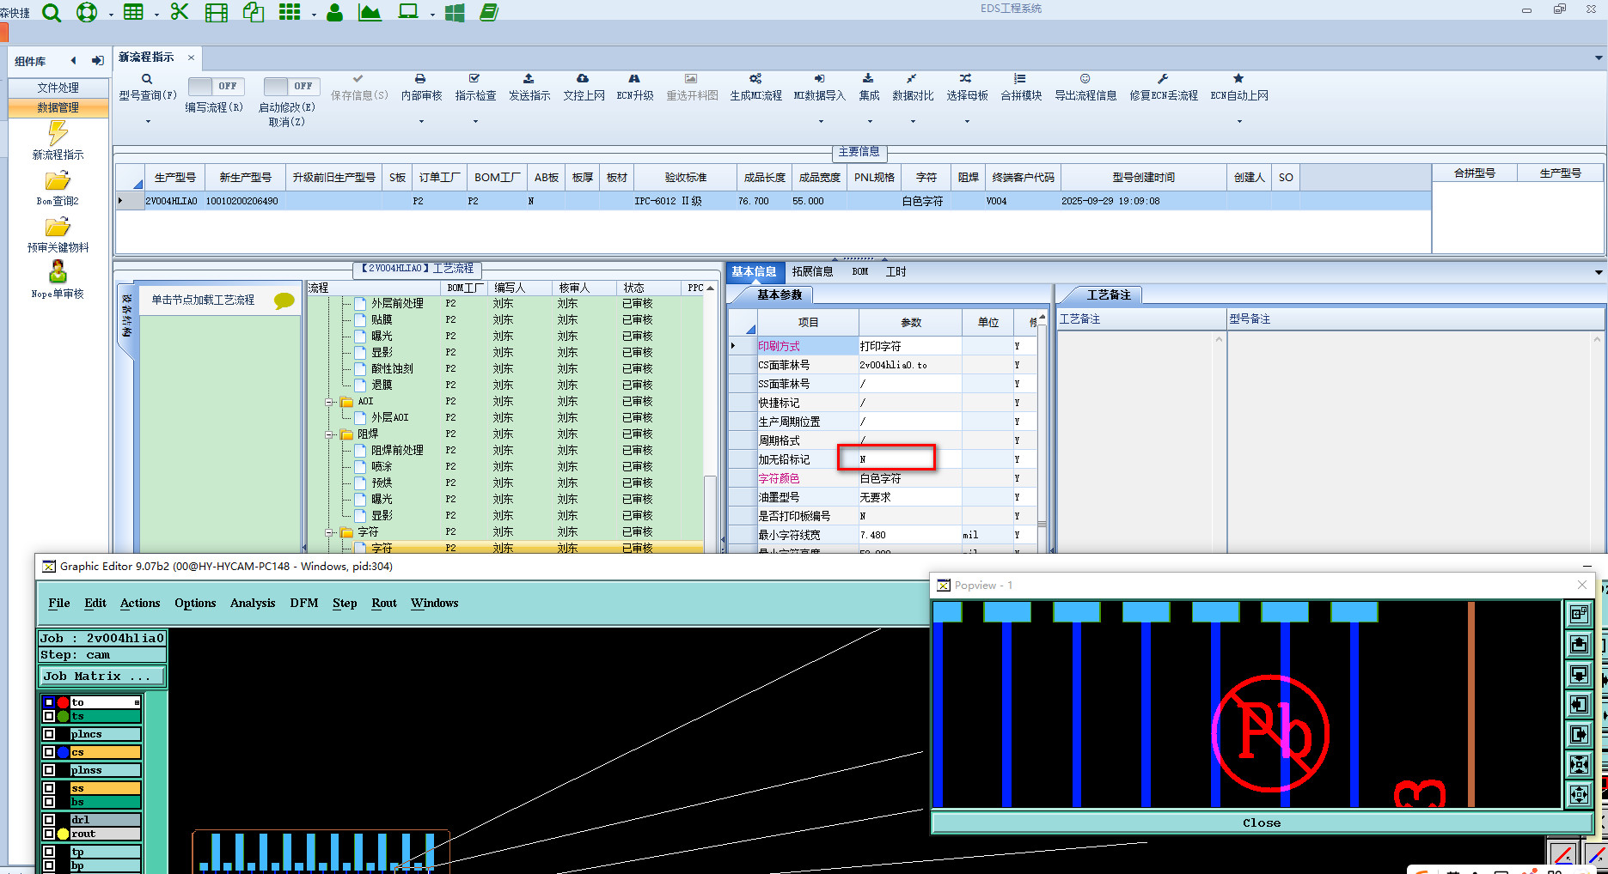Switch to 工时 tab

[x=896, y=271]
